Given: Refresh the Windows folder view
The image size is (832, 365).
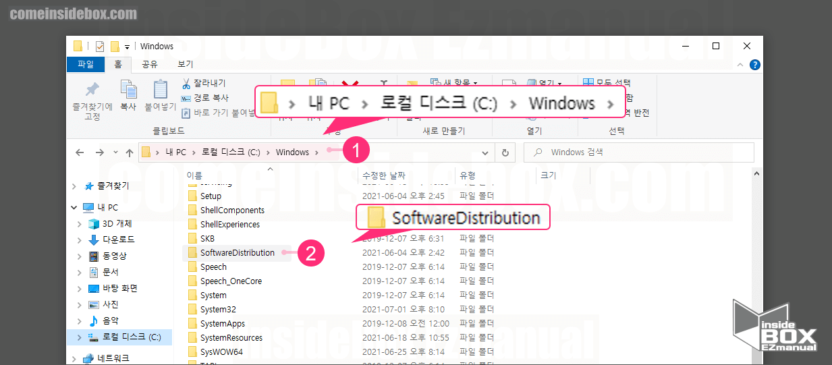Looking at the screenshot, I should click(504, 152).
